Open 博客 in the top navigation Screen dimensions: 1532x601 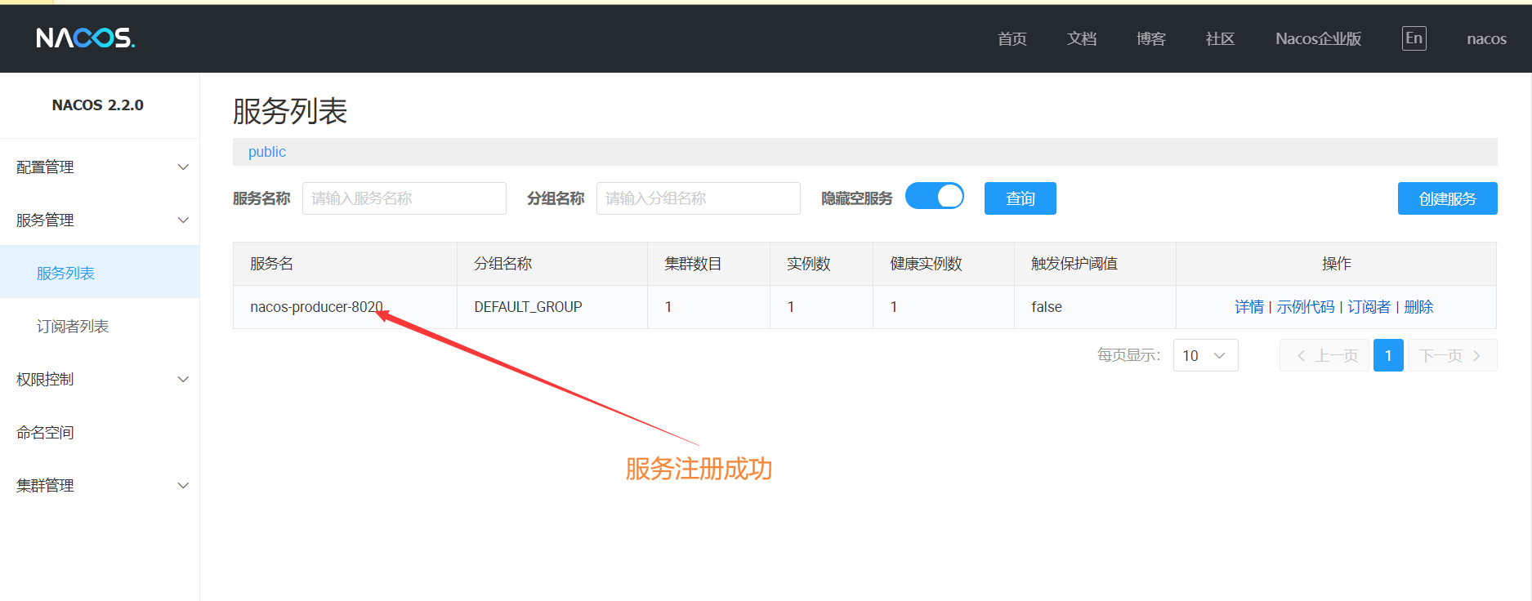pyautogui.click(x=1151, y=38)
